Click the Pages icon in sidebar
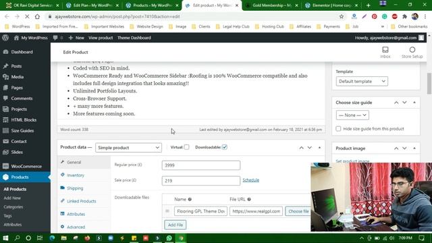Screen dimensions: 432x243 click(6, 88)
